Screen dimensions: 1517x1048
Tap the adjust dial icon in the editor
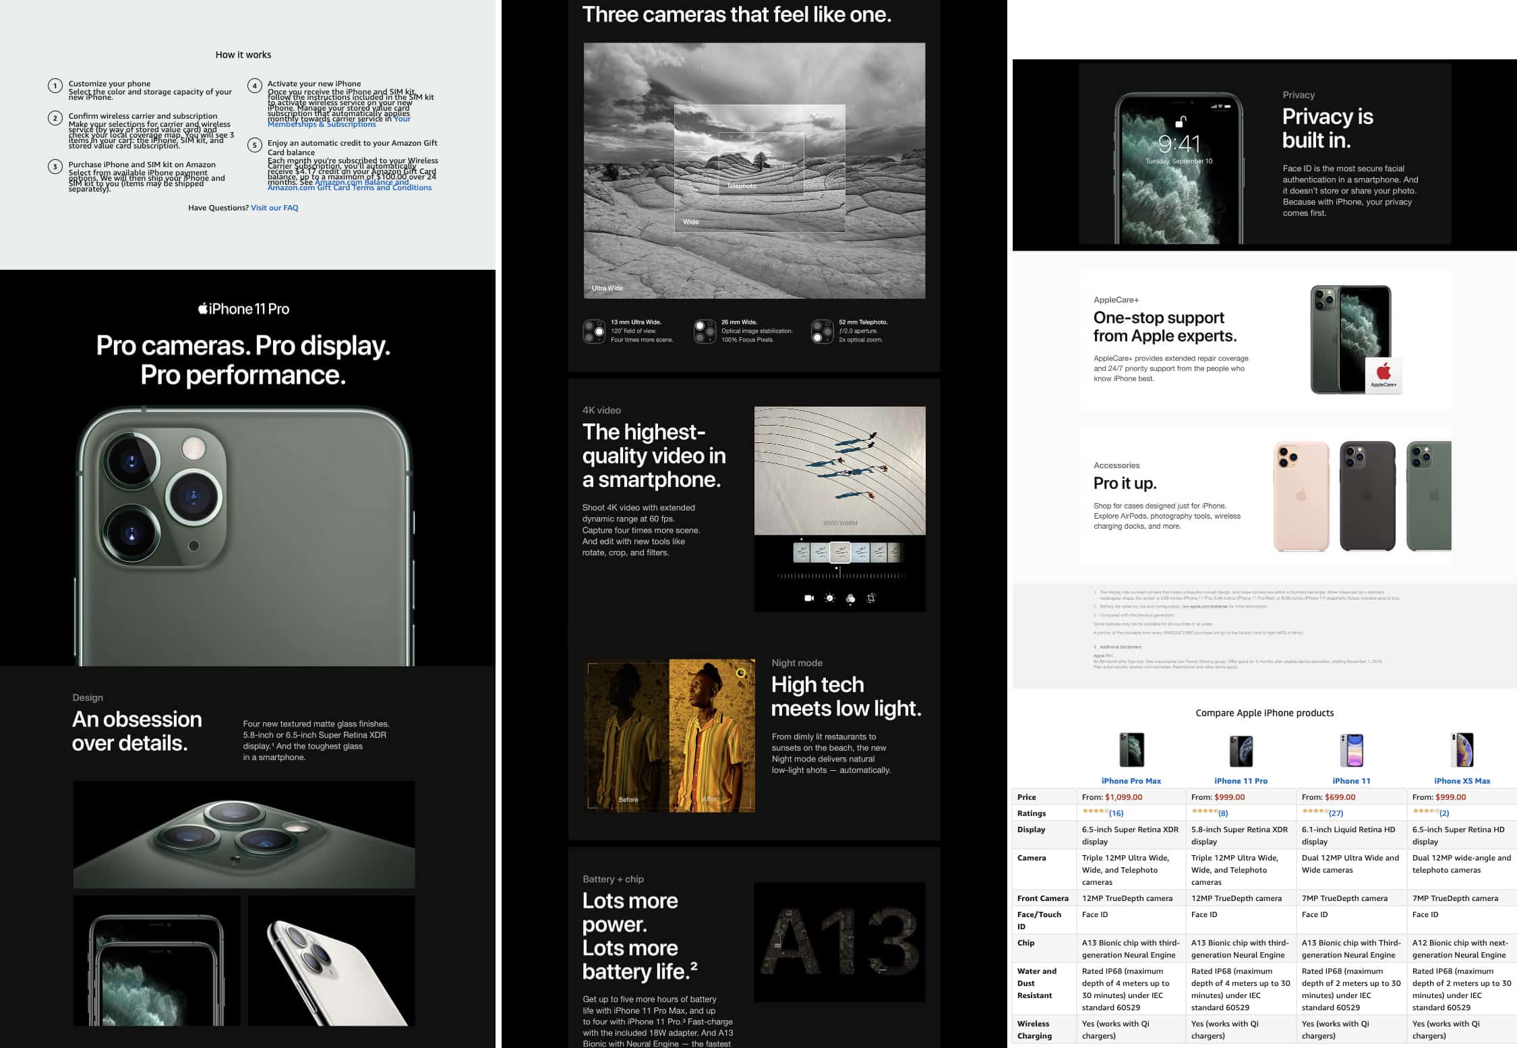(829, 598)
